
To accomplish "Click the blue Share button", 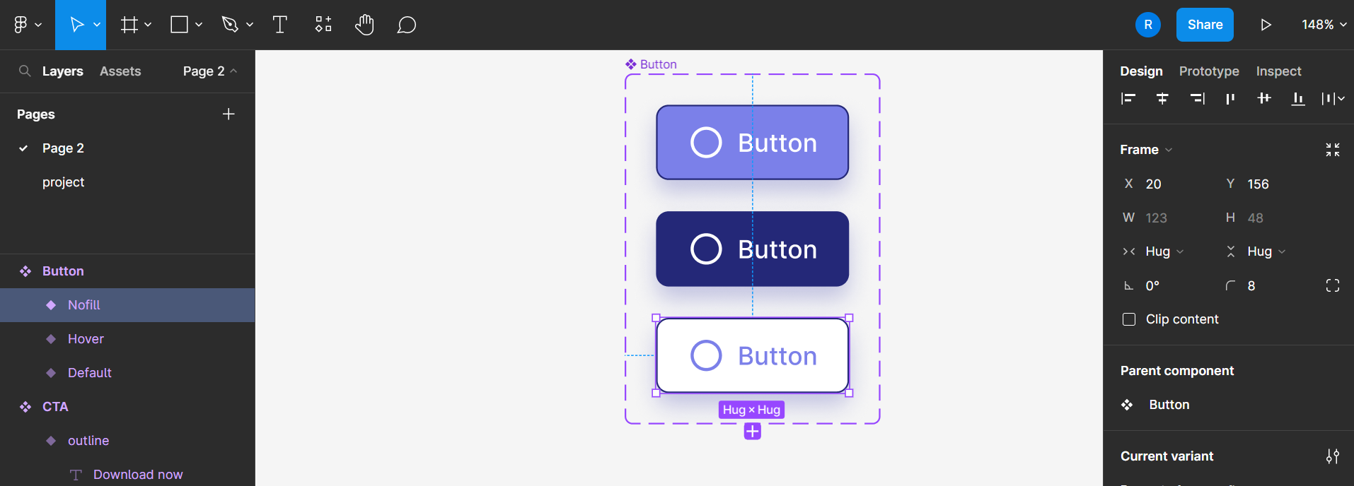I will tap(1205, 25).
